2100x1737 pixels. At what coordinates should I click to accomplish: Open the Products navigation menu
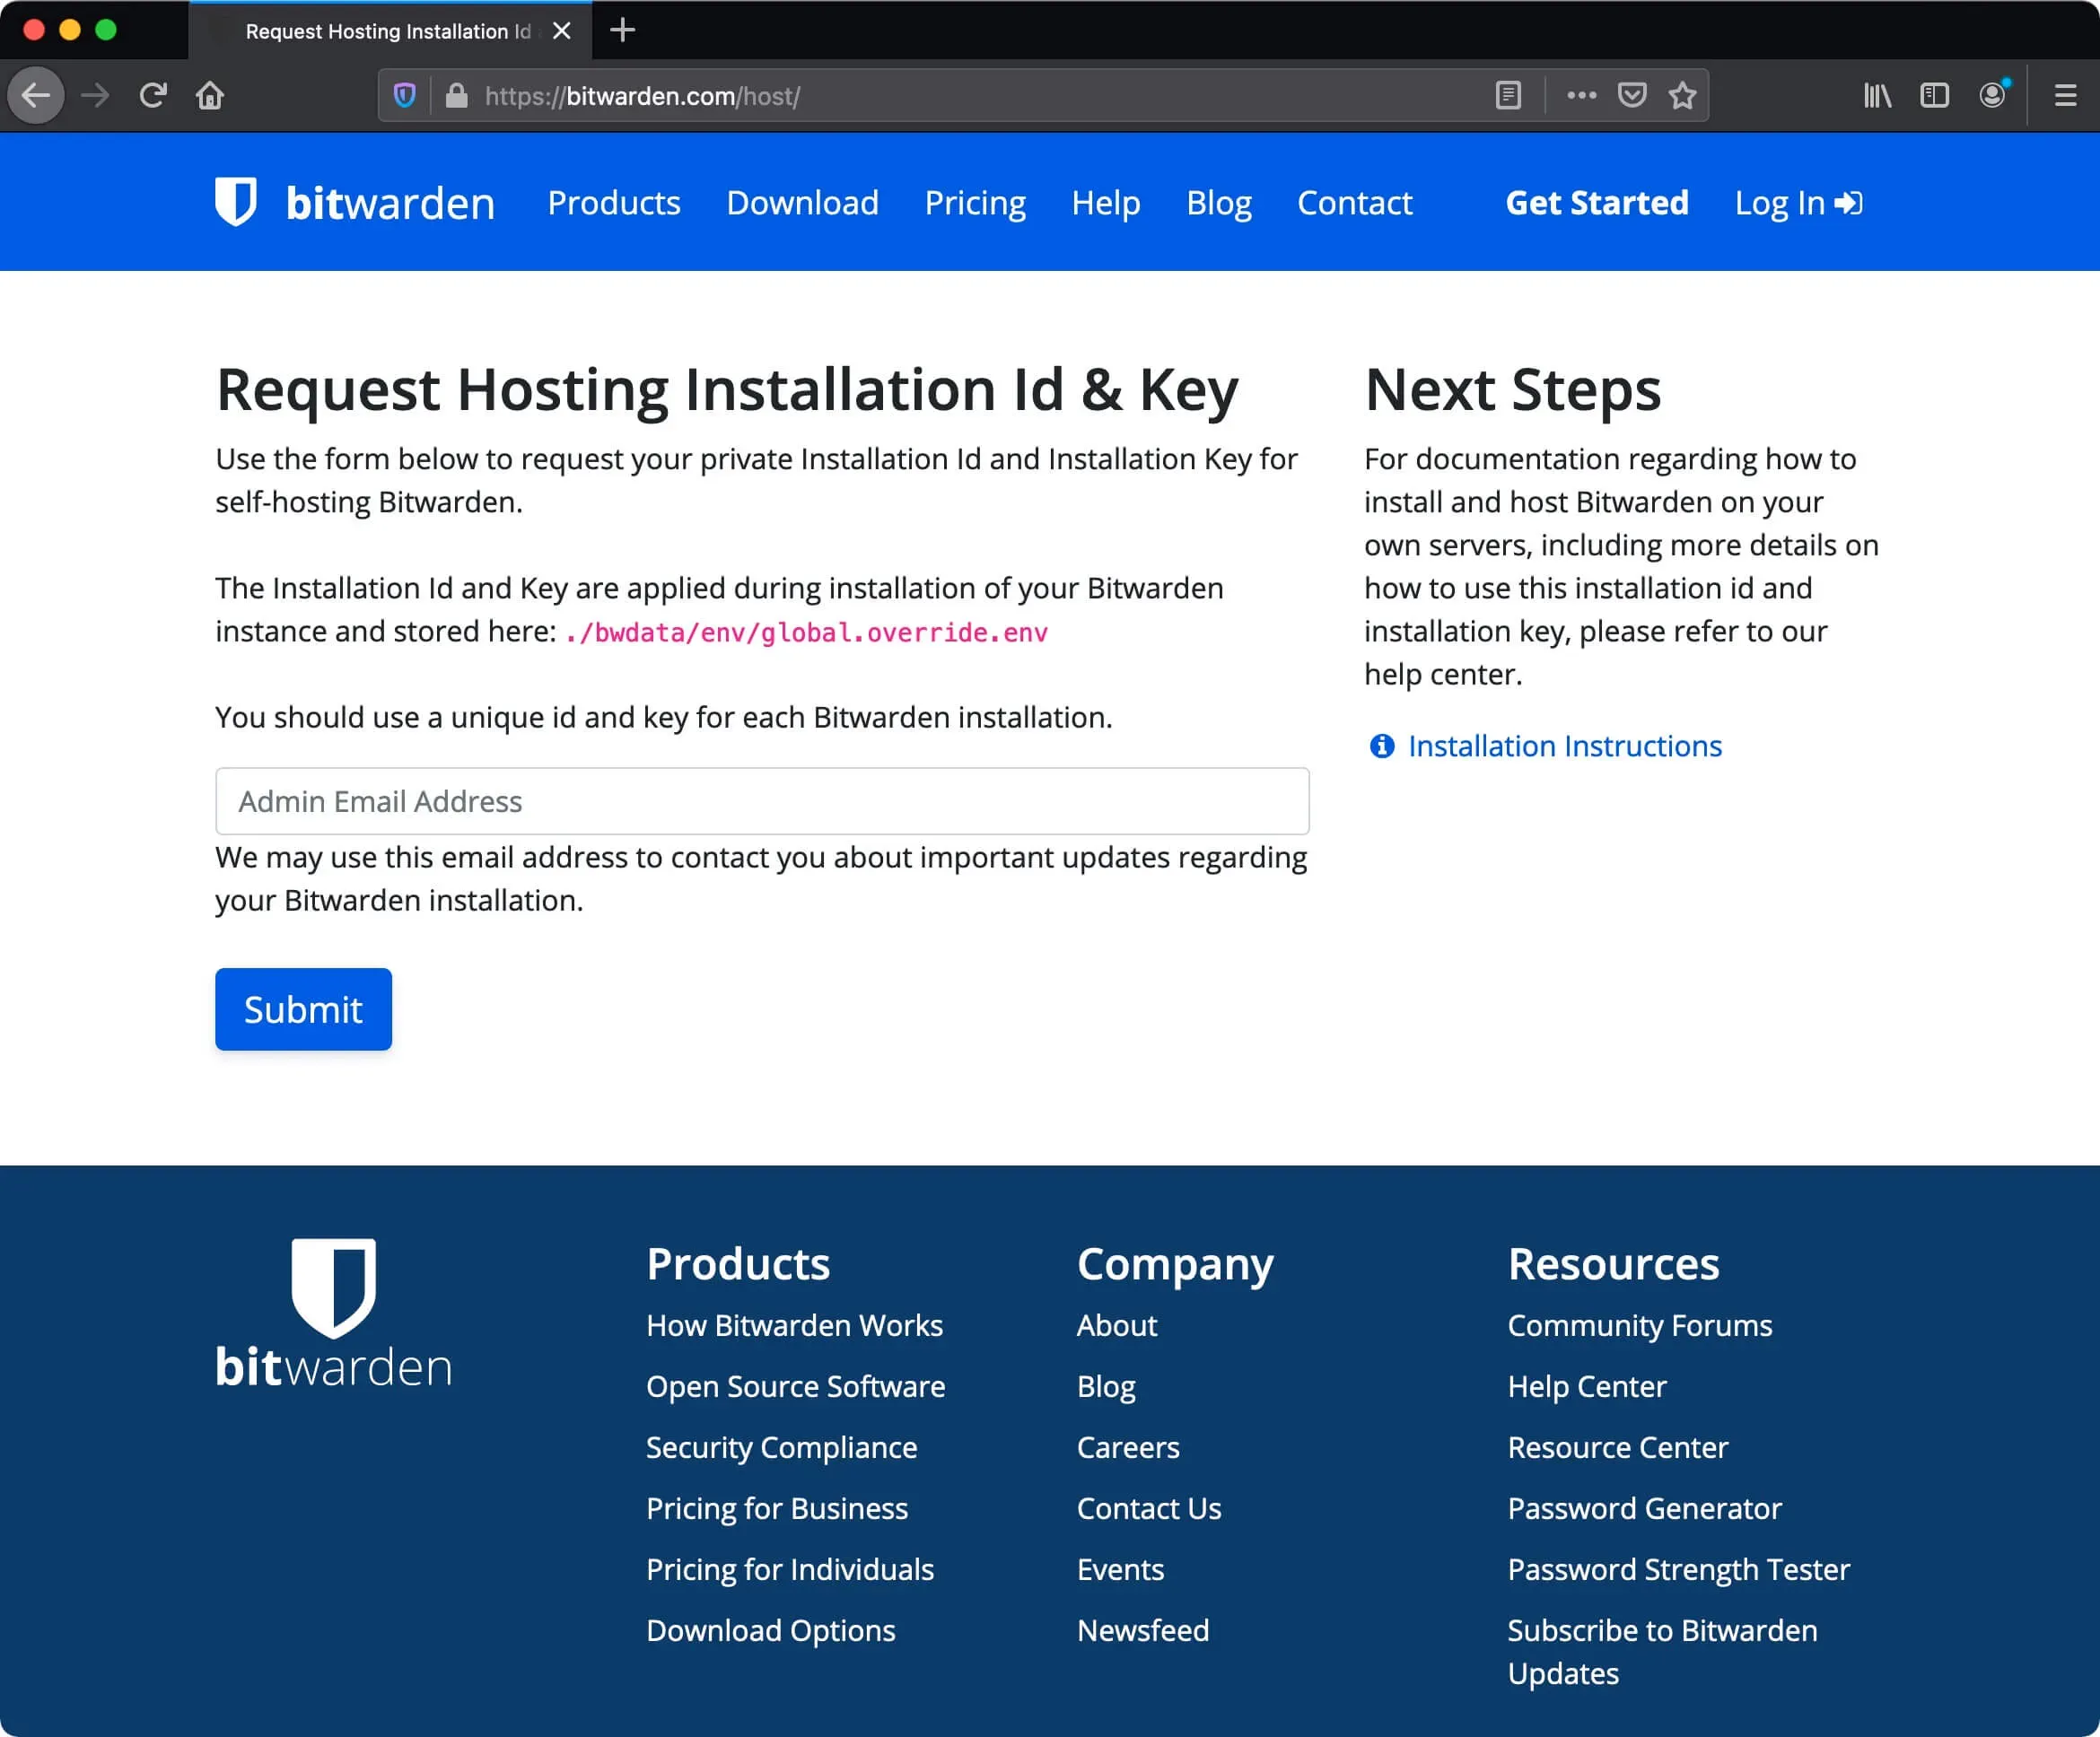[614, 203]
